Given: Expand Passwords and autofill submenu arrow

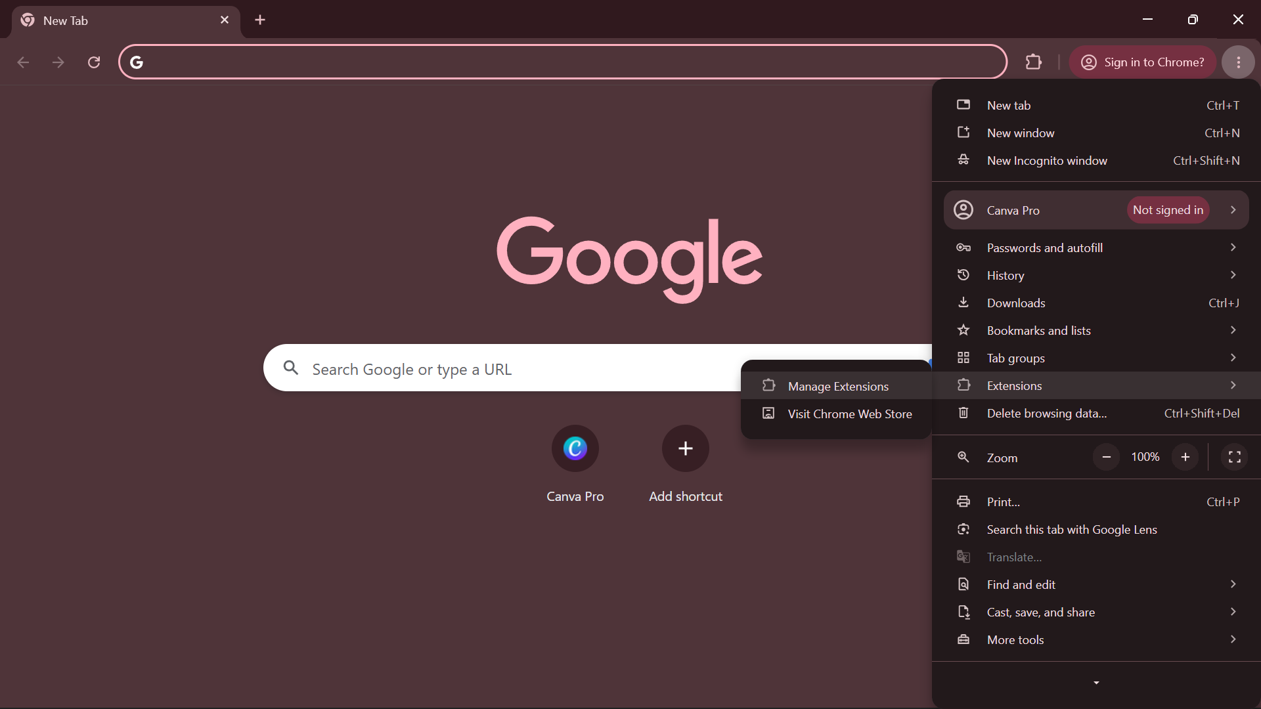Looking at the screenshot, I should pyautogui.click(x=1233, y=247).
